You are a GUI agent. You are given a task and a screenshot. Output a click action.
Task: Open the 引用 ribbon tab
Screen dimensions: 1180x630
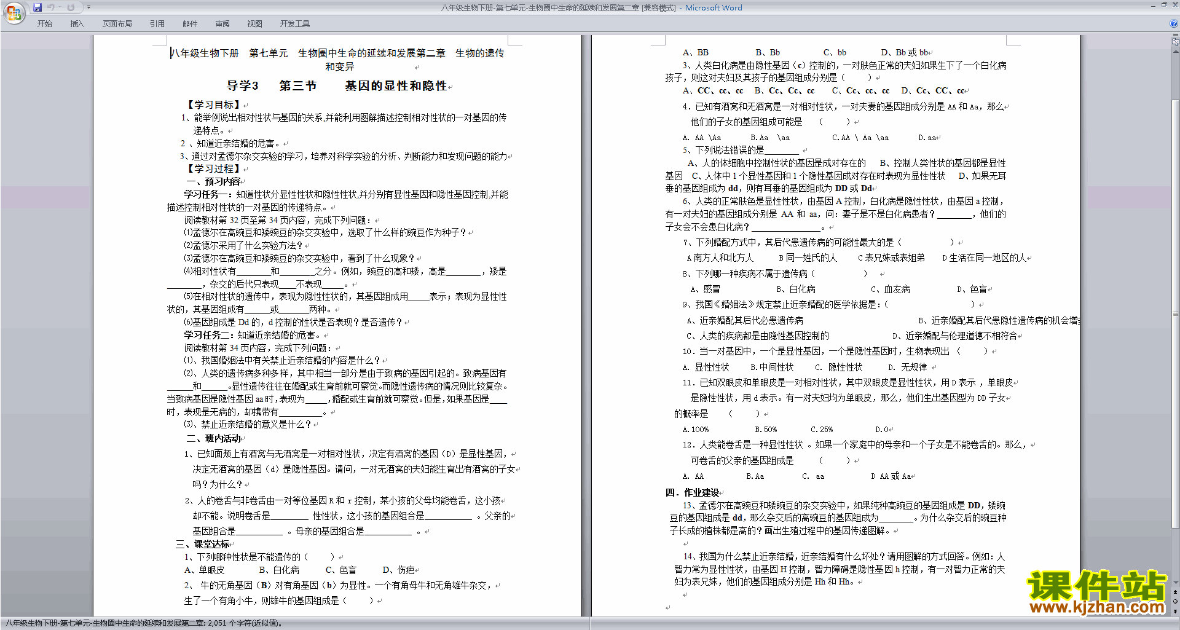(157, 23)
